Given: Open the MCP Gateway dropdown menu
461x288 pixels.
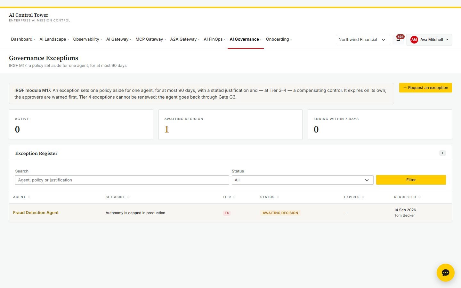Looking at the screenshot, I should coord(150,39).
